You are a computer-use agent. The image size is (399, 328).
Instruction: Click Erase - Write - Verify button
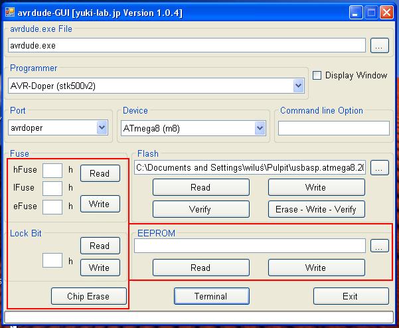[x=316, y=209]
